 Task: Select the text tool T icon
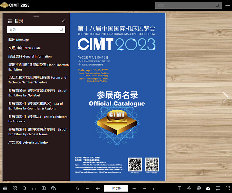[x=179, y=188]
